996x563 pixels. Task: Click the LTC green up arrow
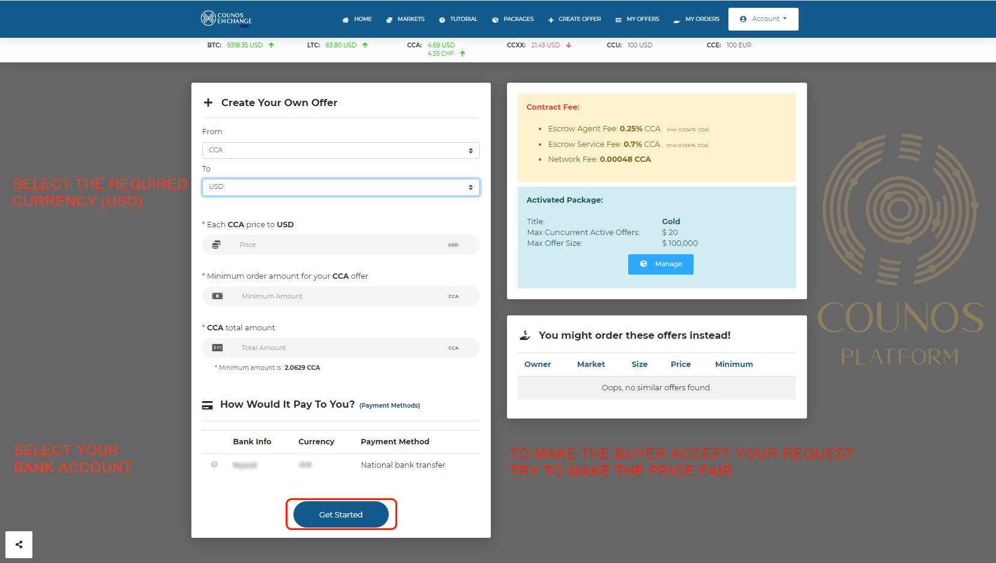pos(365,45)
